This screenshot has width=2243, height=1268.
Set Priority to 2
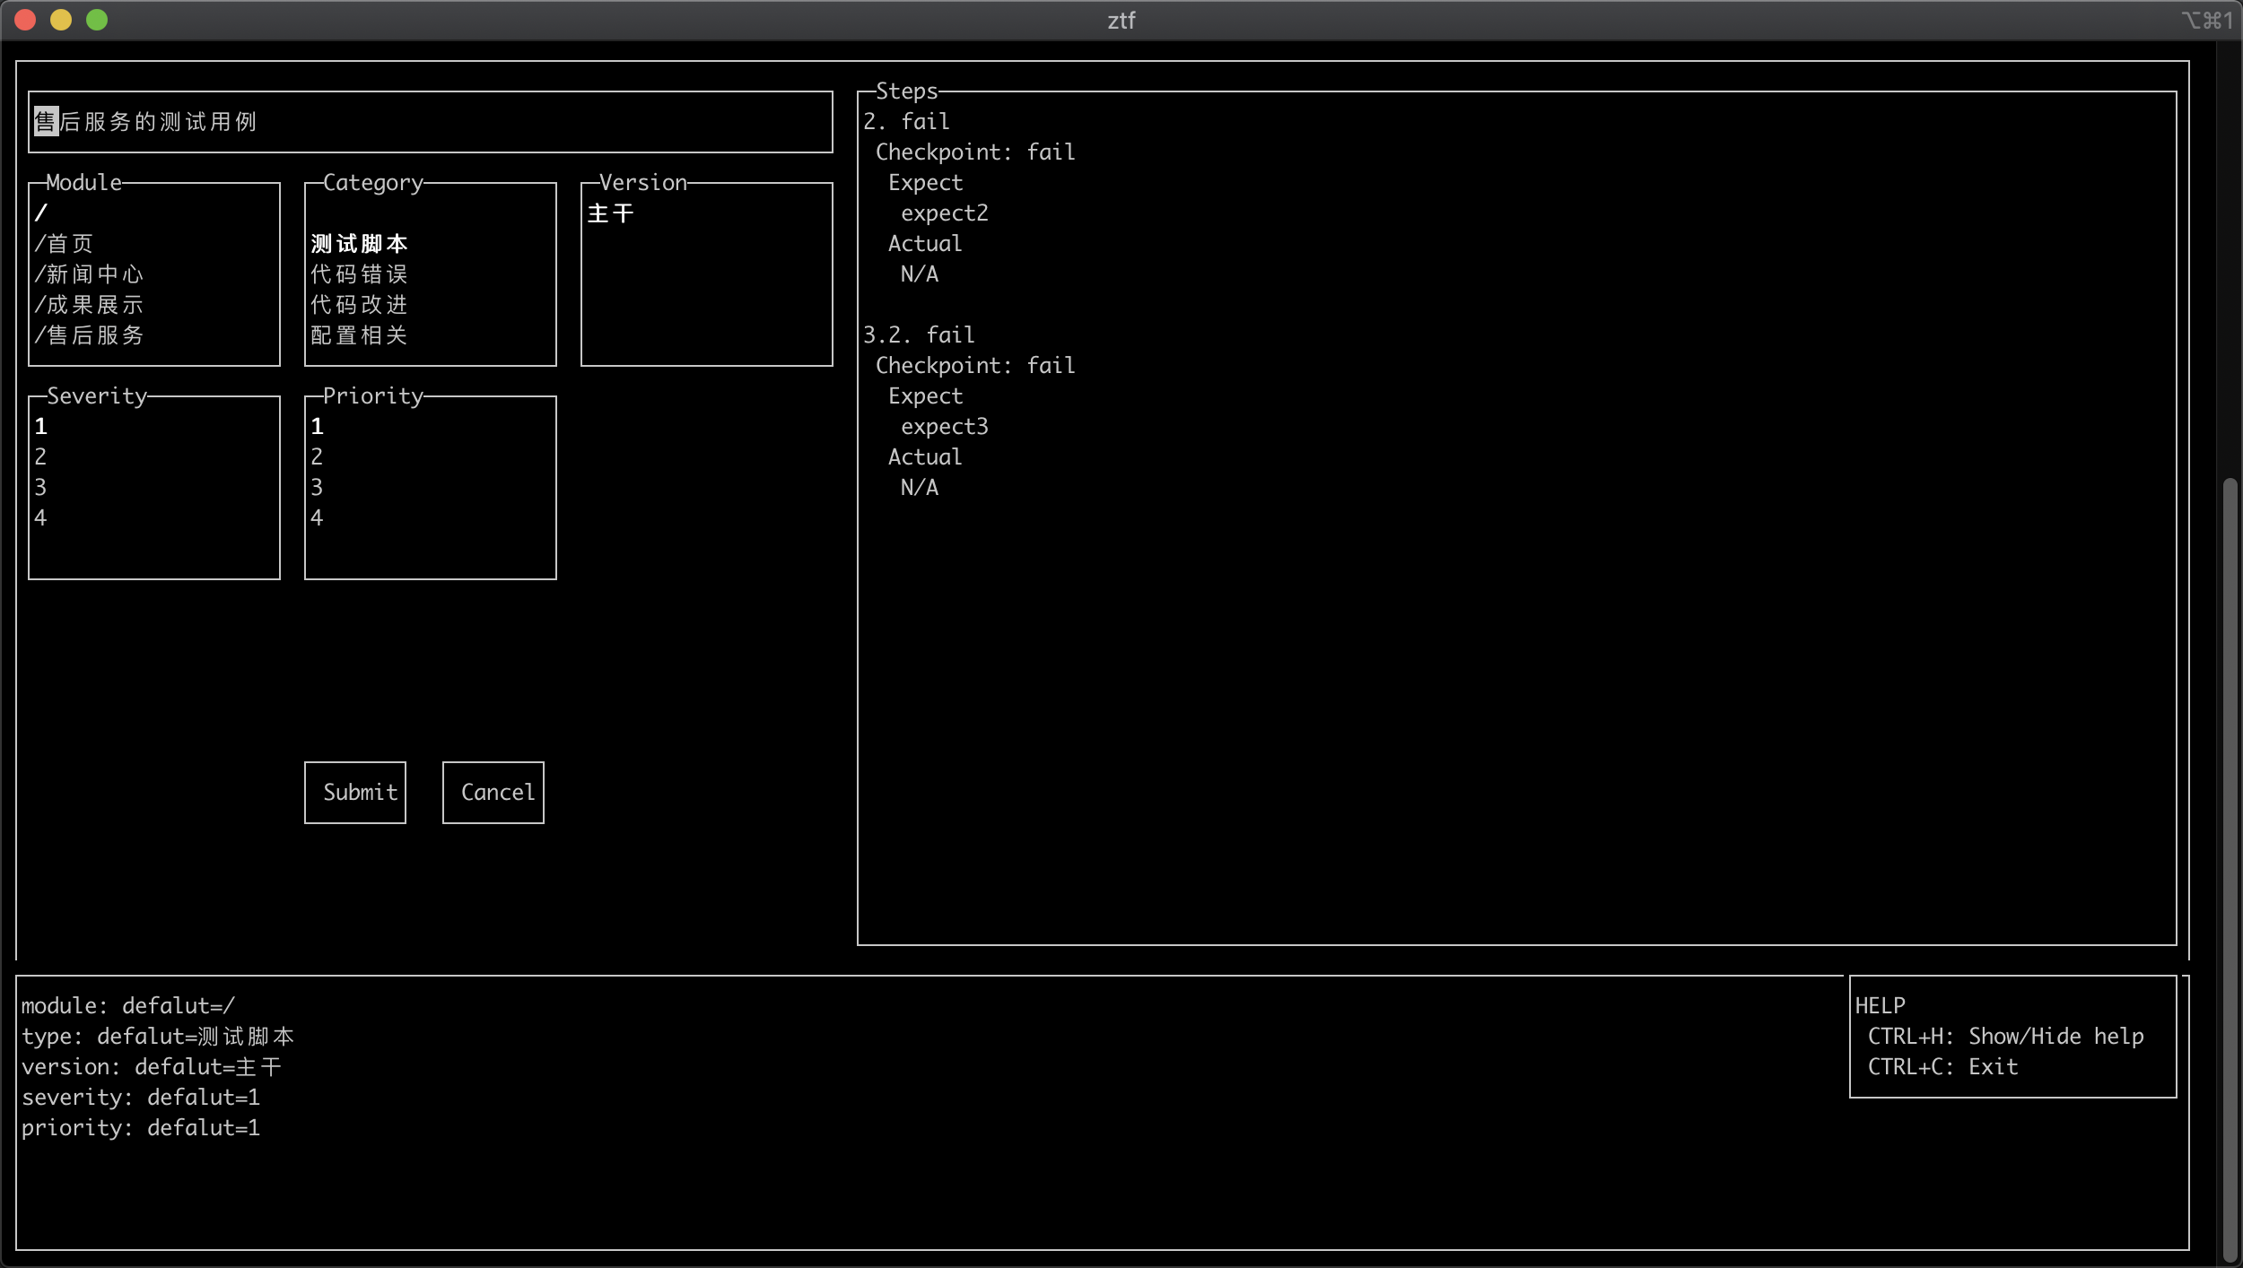[317, 457]
